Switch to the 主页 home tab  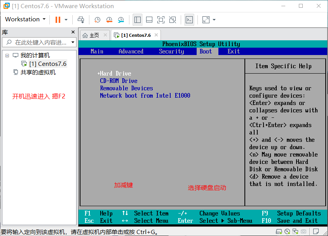click(94, 35)
